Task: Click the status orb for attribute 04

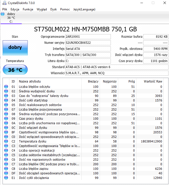Action: coord(6,100)
